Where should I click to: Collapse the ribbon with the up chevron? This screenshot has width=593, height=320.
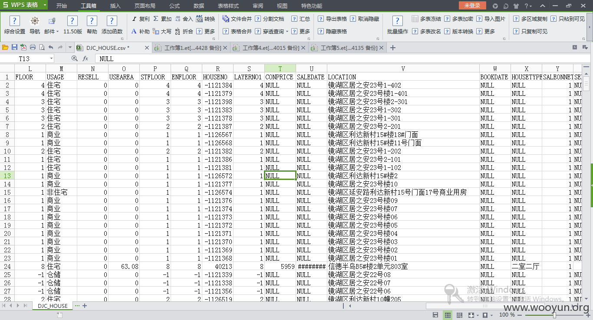tap(542, 6)
